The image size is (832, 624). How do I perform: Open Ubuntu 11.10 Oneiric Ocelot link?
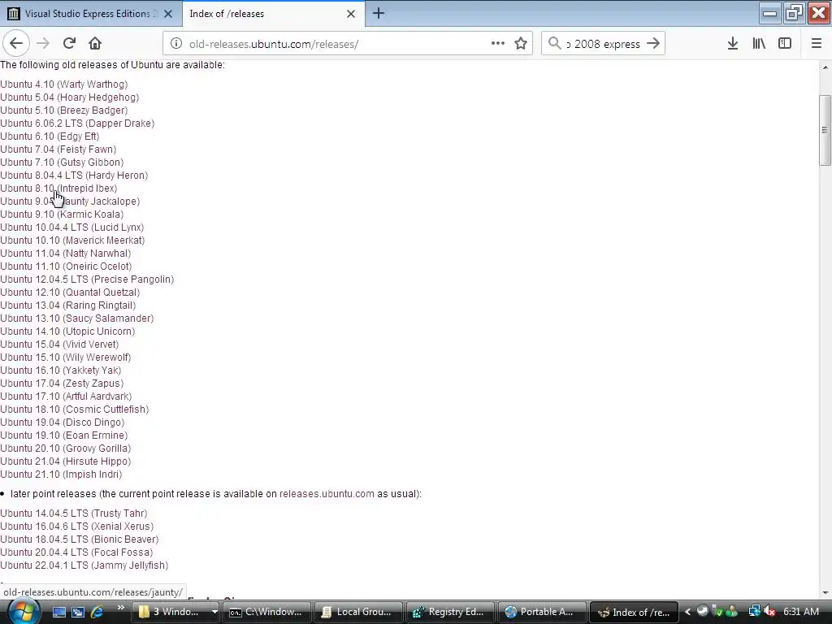(66, 266)
